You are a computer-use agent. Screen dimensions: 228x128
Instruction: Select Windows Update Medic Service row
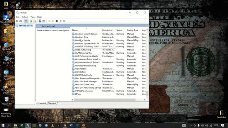[x=109, y=43]
